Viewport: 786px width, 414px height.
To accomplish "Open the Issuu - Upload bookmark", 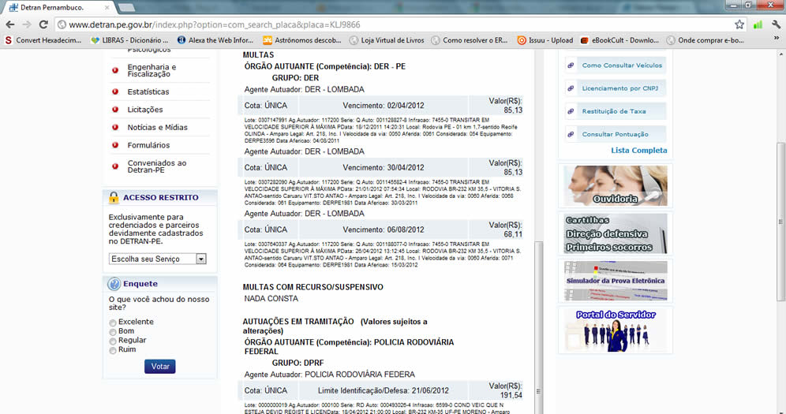I will click(x=545, y=40).
